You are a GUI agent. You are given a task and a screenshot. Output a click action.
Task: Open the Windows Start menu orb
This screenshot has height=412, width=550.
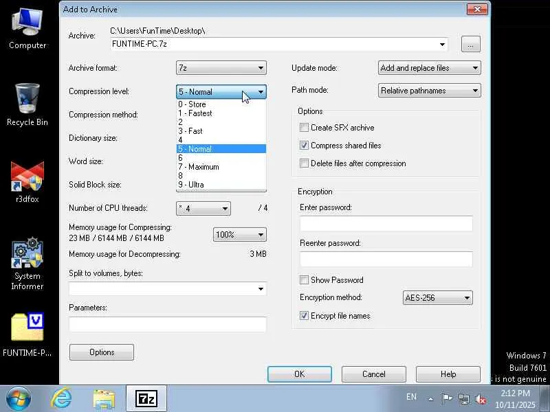[x=19, y=399]
